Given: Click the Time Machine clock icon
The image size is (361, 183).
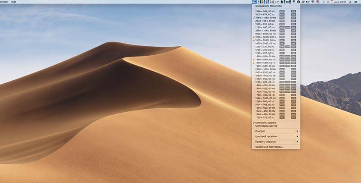Looking at the screenshot, I should pos(298,2).
